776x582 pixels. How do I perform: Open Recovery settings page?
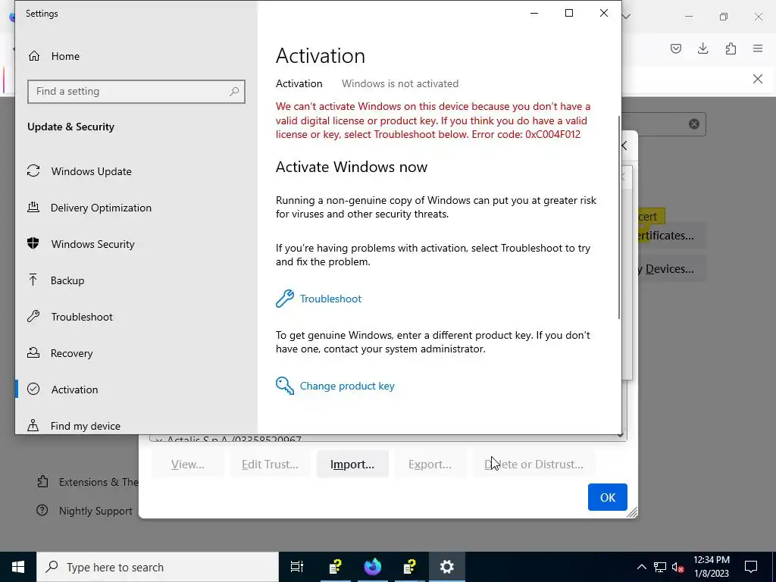[71, 353]
